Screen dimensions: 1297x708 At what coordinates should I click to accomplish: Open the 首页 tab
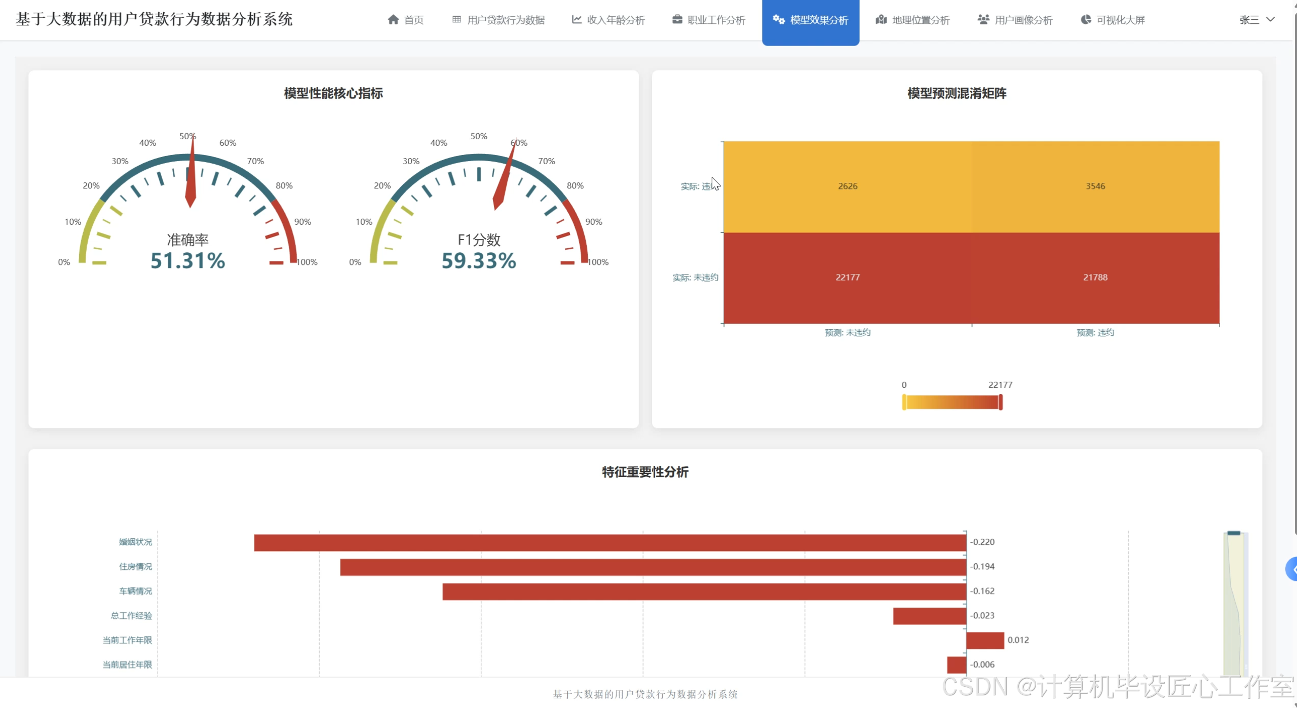(x=405, y=20)
